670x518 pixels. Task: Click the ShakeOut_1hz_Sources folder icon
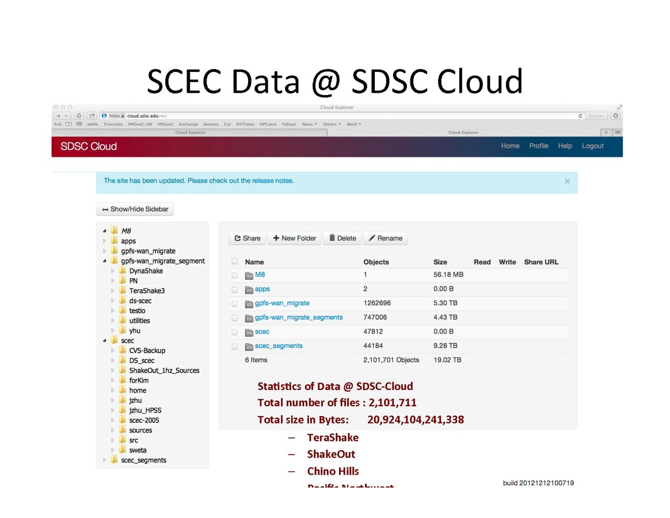click(x=122, y=370)
